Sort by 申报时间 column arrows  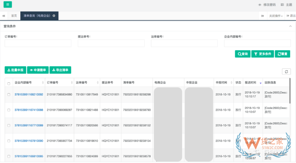tap(231, 82)
